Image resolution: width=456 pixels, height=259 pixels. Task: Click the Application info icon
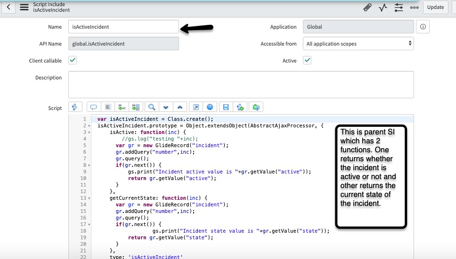(x=423, y=27)
